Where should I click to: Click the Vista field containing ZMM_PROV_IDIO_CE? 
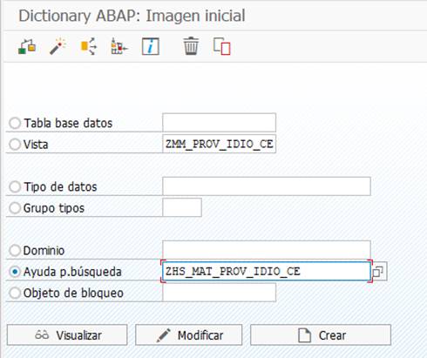pos(219,144)
